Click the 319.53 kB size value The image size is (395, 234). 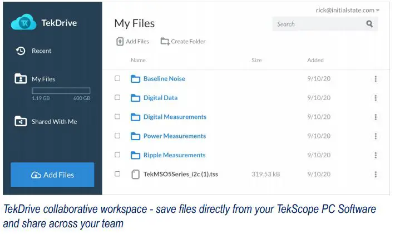(266, 174)
